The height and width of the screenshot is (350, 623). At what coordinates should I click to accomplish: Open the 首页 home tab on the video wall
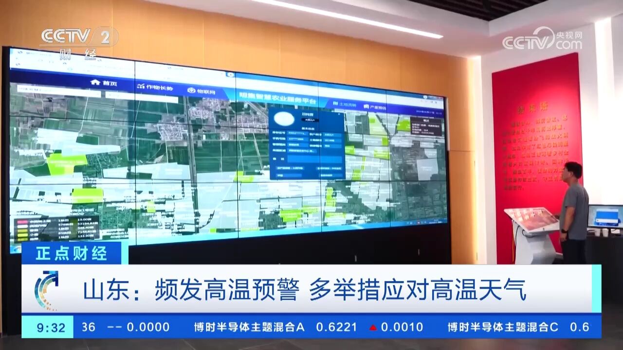tap(104, 83)
